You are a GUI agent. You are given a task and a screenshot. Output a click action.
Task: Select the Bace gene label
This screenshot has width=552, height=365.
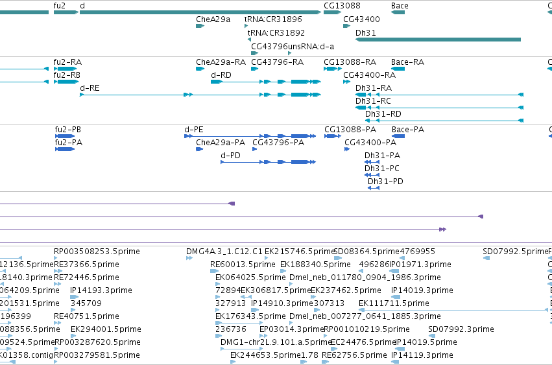click(x=400, y=6)
